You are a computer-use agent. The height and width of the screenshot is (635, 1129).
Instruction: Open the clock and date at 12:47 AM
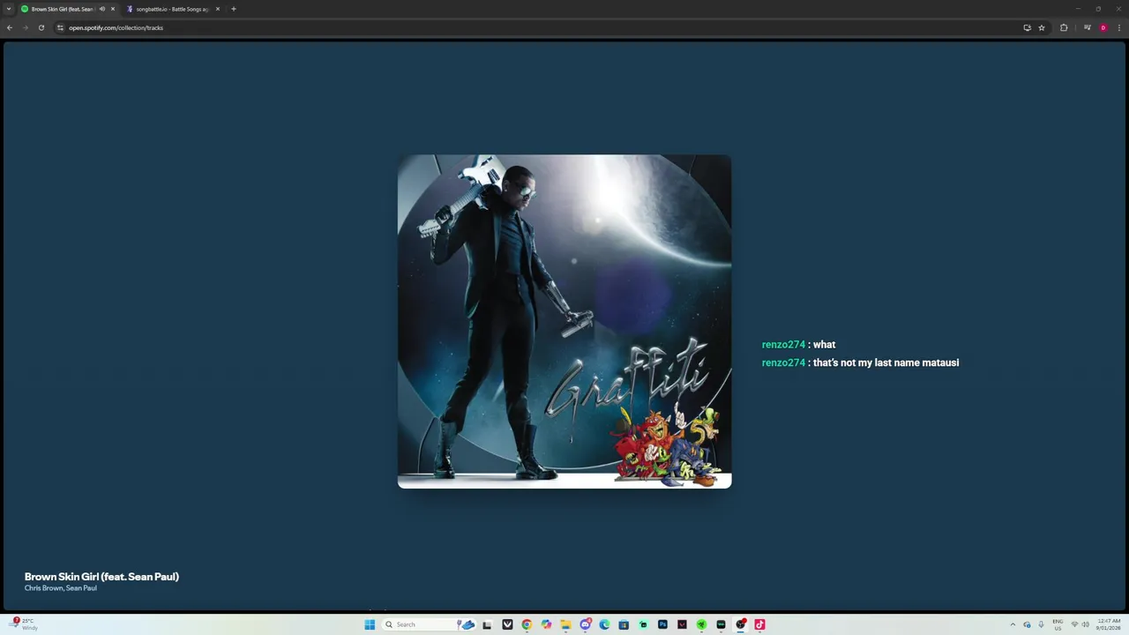coord(1109,624)
